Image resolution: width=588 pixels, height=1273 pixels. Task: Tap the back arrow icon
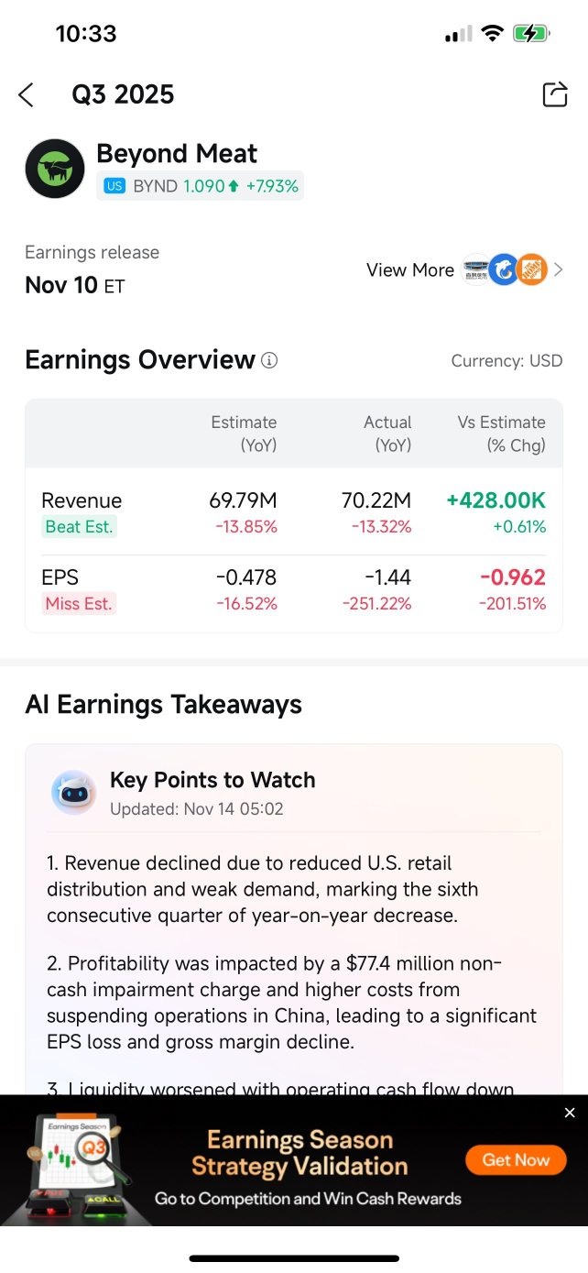(x=26, y=94)
